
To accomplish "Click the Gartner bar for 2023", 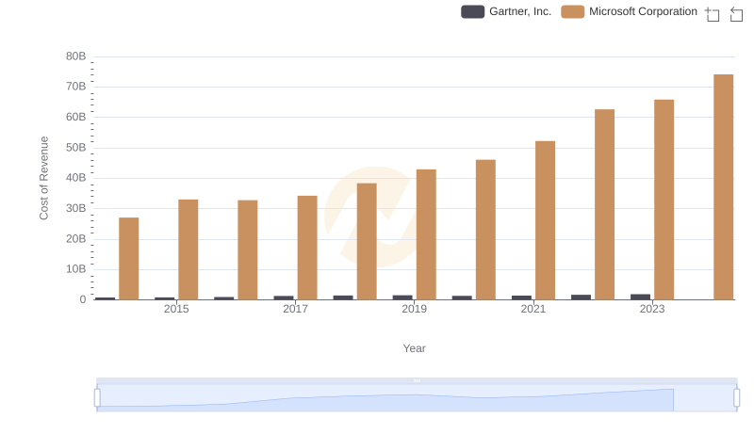I will coord(640,297).
